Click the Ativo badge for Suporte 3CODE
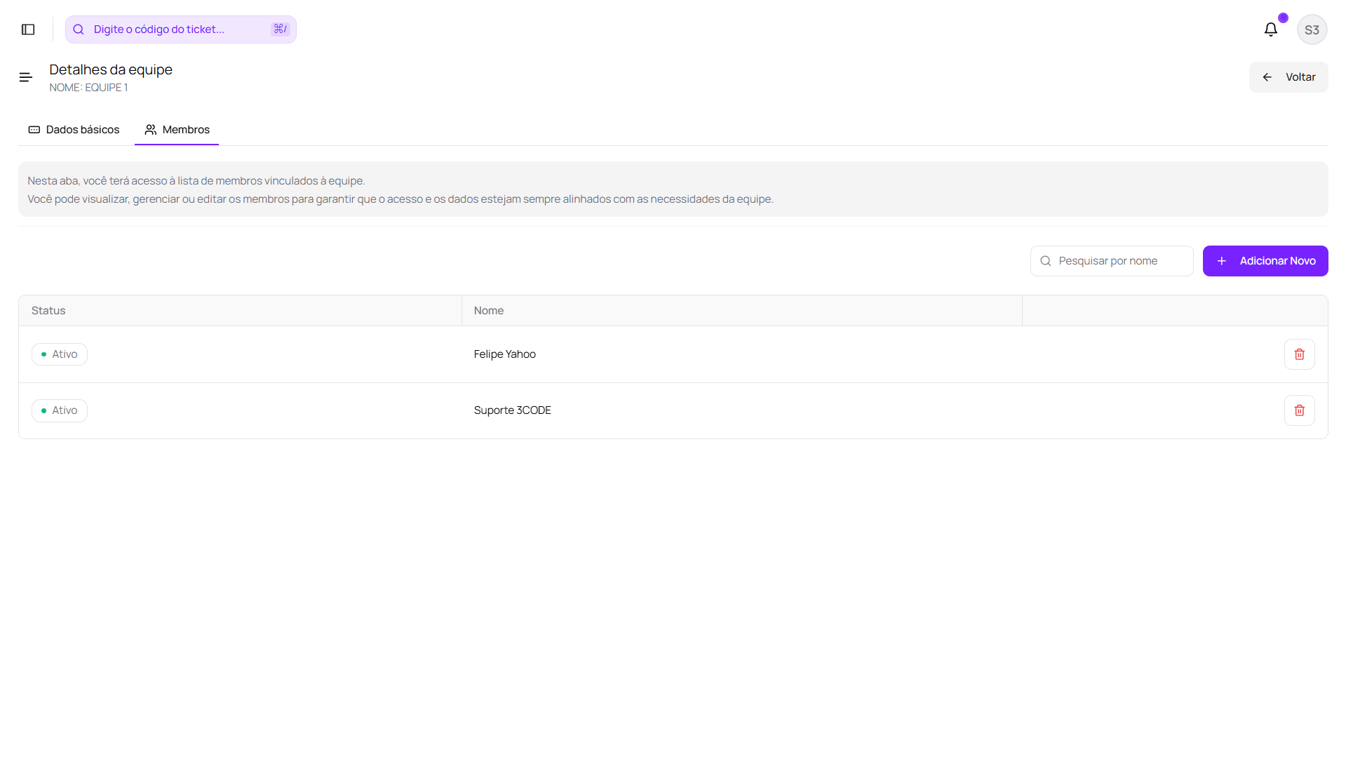This screenshot has height=757, width=1346. (60, 410)
